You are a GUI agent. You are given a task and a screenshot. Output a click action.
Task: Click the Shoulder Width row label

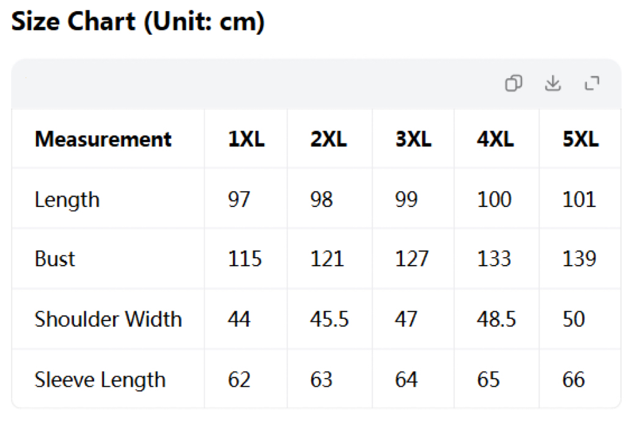[x=108, y=319]
